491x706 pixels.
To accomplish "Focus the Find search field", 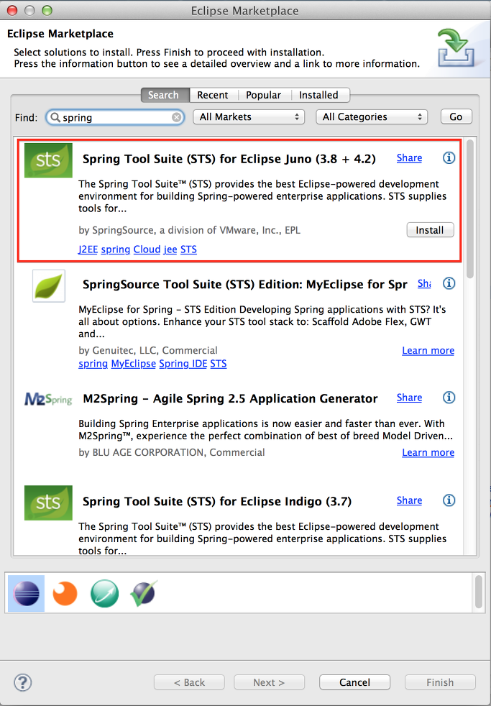I will (116, 117).
